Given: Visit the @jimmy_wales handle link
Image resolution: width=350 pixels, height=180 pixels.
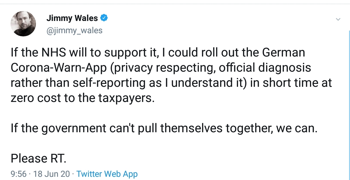Looking at the screenshot, I should pos(74,31).
